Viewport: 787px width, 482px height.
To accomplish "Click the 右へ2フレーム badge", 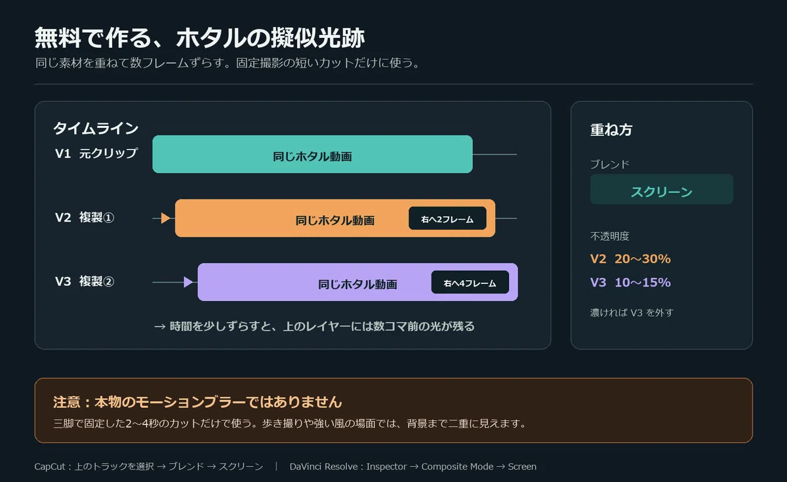I will pos(447,218).
